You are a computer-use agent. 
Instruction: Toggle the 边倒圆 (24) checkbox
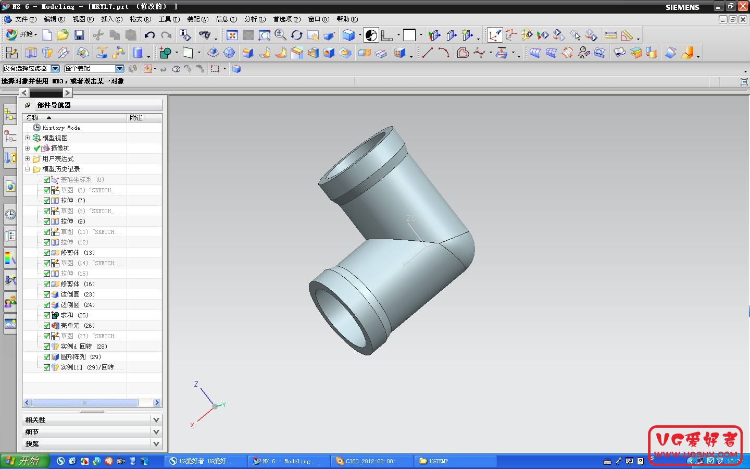(47, 305)
